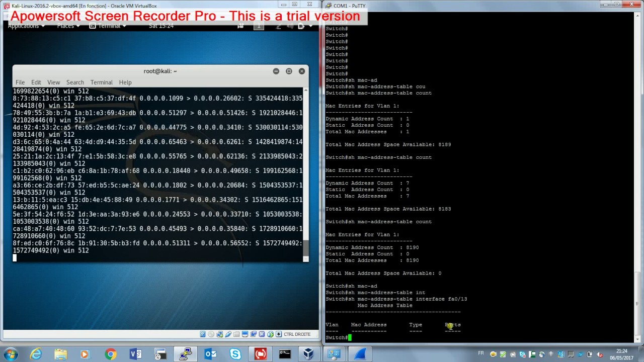Open View menu in Kali terminal
644x362 pixels.
pos(53,82)
